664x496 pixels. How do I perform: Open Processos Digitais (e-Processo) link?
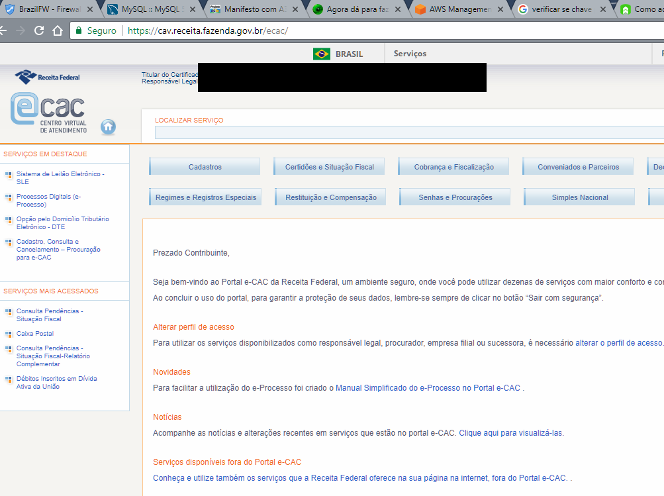[x=49, y=201]
